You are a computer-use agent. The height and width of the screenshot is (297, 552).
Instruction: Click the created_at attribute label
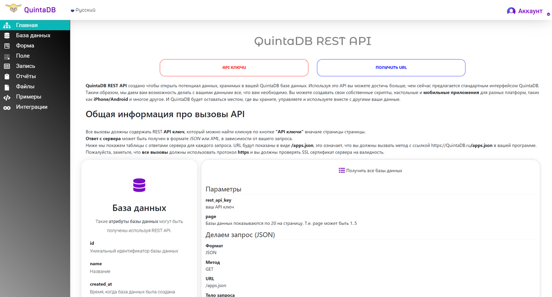coord(101,284)
